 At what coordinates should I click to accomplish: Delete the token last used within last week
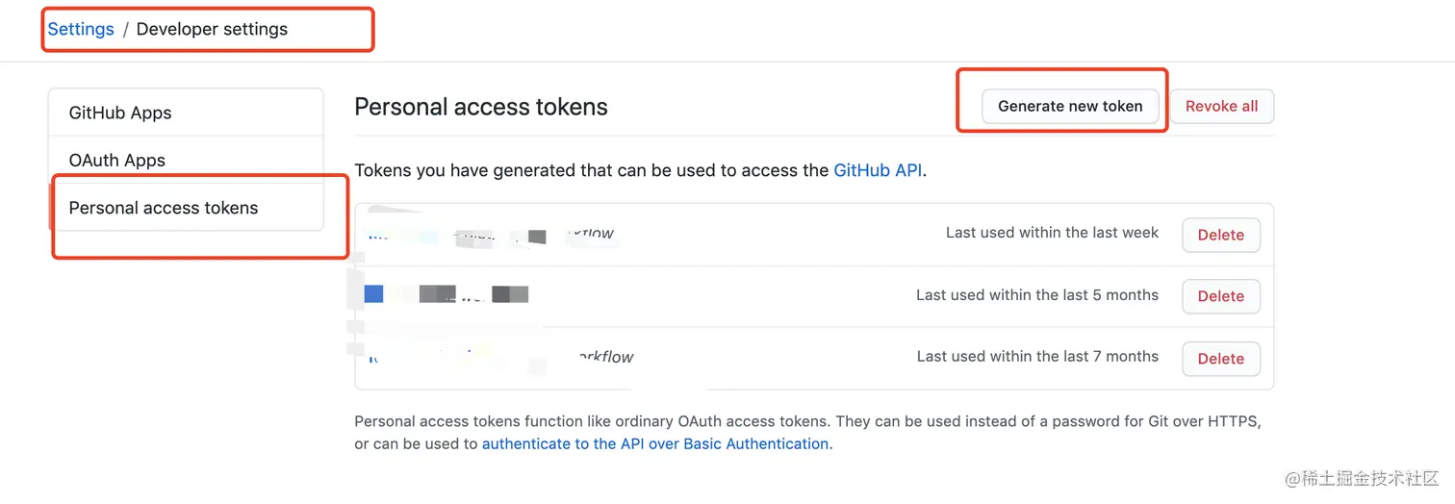click(1220, 235)
